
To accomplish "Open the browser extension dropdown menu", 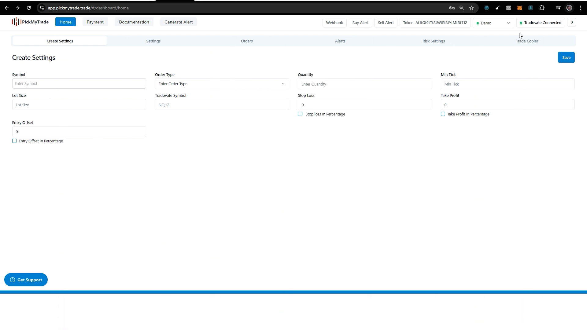I will [542, 8].
